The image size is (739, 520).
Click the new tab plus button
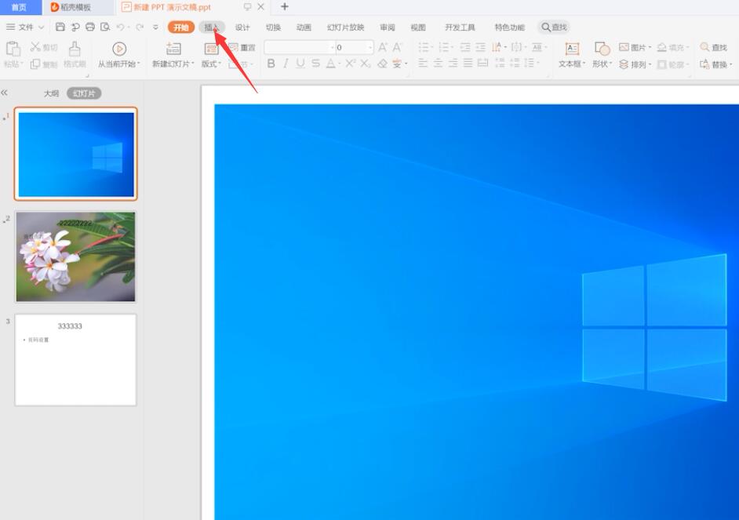pos(284,6)
